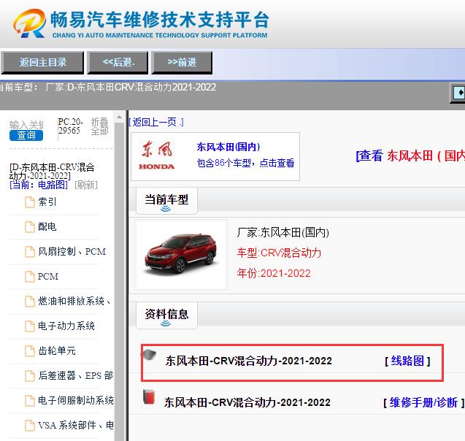Click 折叠全部 to collapse all tree items

(x=99, y=126)
